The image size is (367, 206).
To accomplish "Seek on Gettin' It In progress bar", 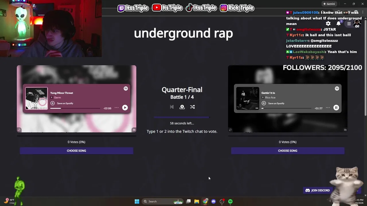I will 286,108.
